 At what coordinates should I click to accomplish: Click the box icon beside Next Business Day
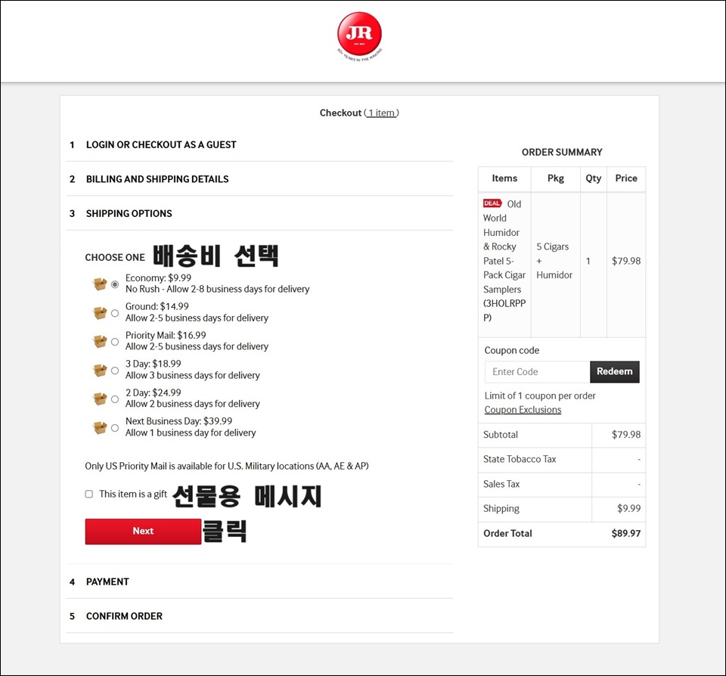pyautogui.click(x=100, y=428)
